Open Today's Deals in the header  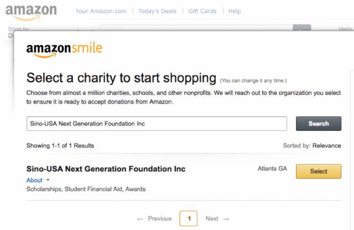(x=157, y=11)
